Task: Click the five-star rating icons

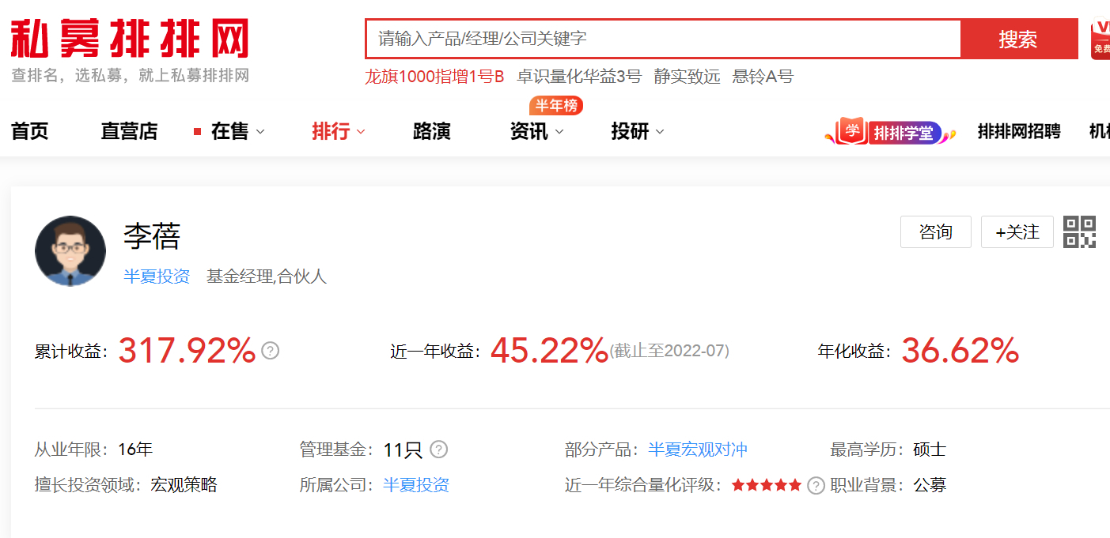Action: [766, 485]
